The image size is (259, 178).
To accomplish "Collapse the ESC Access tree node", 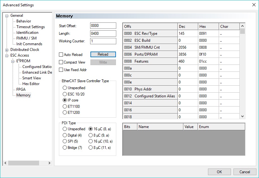I will coord(7,56).
